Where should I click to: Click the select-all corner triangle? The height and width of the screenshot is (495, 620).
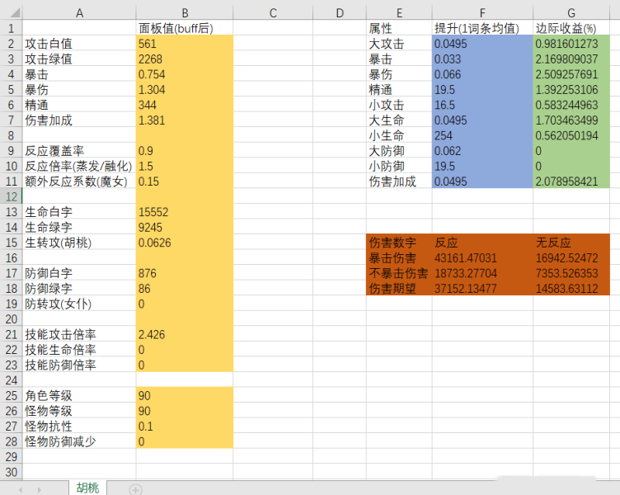click(x=14, y=13)
